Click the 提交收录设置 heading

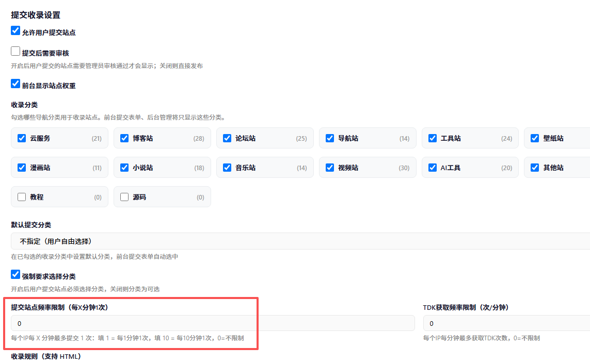(36, 15)
